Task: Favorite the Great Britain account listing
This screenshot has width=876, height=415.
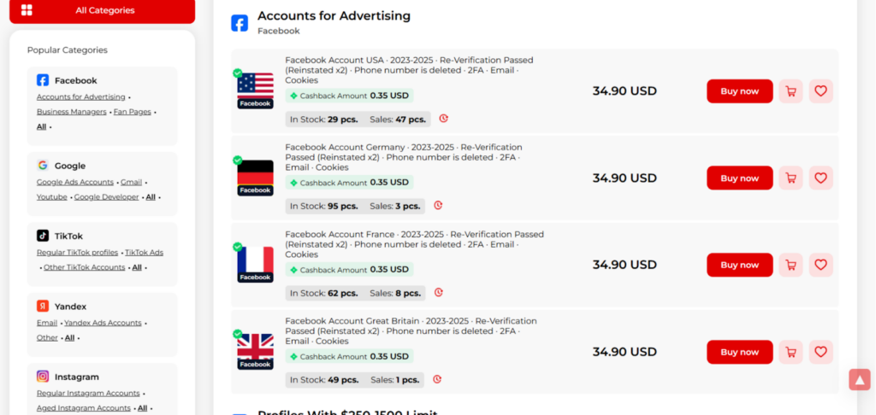Action: click(820, 352)
